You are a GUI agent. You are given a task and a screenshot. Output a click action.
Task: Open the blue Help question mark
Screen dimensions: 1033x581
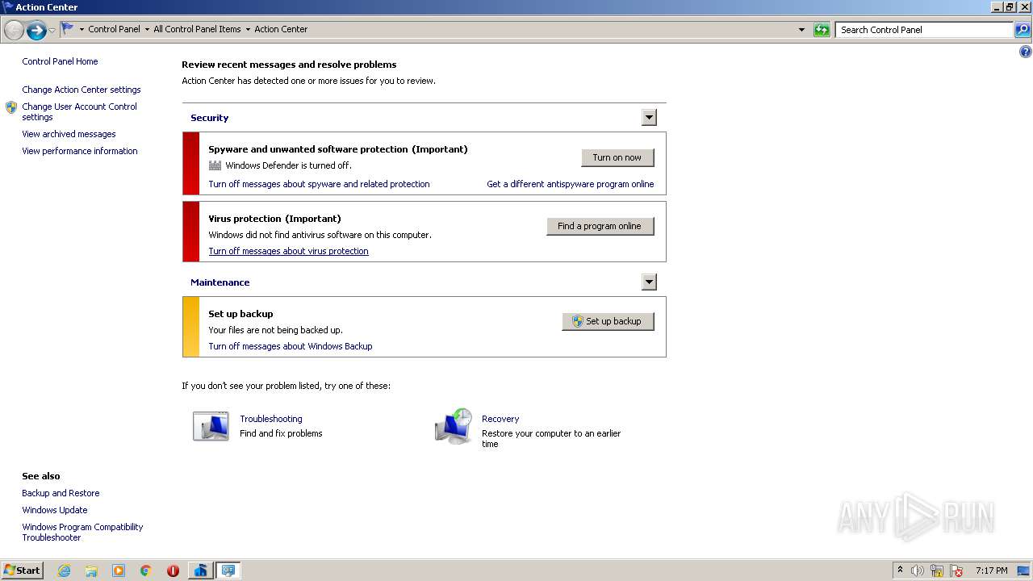coord(1025,52)
